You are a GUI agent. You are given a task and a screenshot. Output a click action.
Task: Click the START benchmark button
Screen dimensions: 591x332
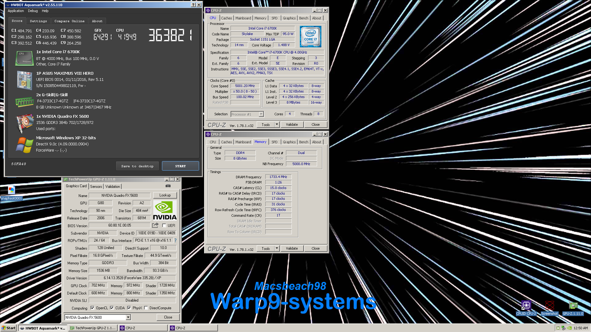tap(180, 166)
